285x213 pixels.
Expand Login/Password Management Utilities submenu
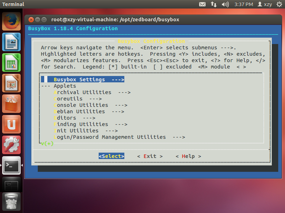(x=119, y=137)
